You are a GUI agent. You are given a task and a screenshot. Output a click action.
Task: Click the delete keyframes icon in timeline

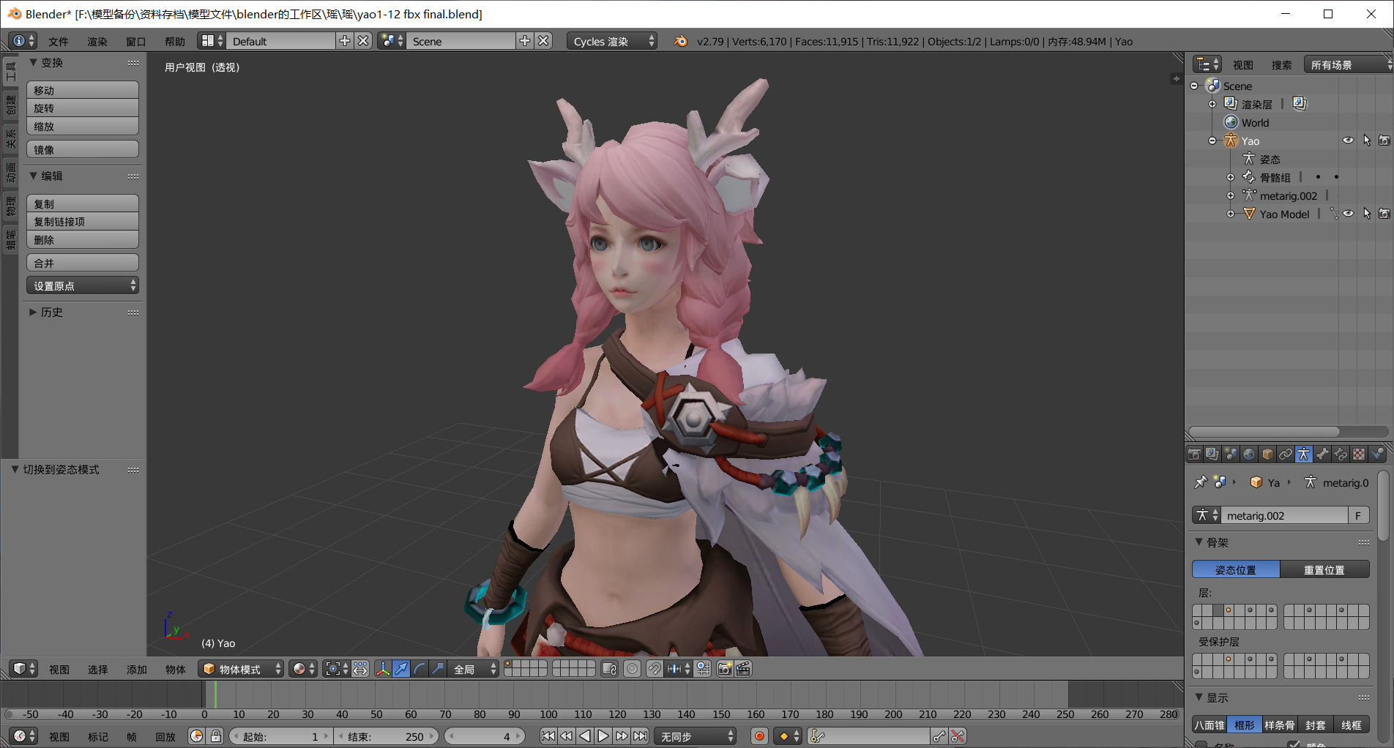tap(958, 736)
